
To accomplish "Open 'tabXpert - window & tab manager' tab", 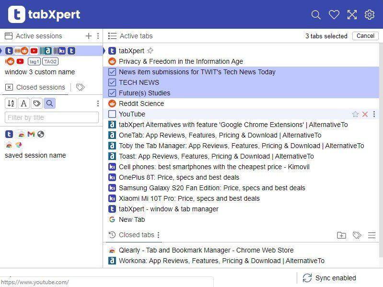I will (x=241, y=209).
